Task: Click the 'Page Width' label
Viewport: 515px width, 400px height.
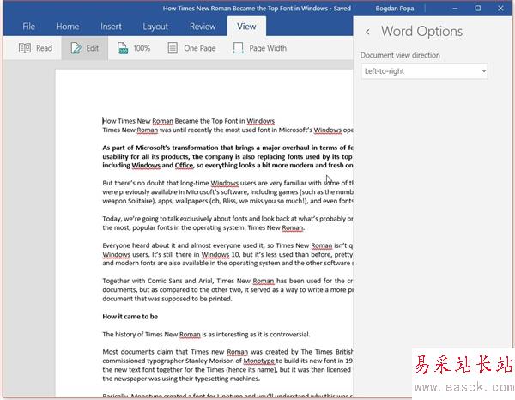Action: click(268, 48)
